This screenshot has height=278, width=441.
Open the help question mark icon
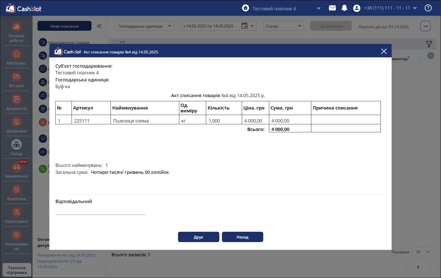[x=428, y=8]
